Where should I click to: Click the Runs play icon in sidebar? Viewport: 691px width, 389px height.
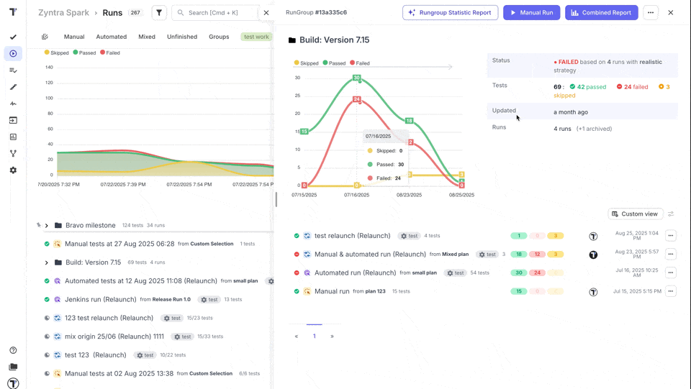point(13,54)
